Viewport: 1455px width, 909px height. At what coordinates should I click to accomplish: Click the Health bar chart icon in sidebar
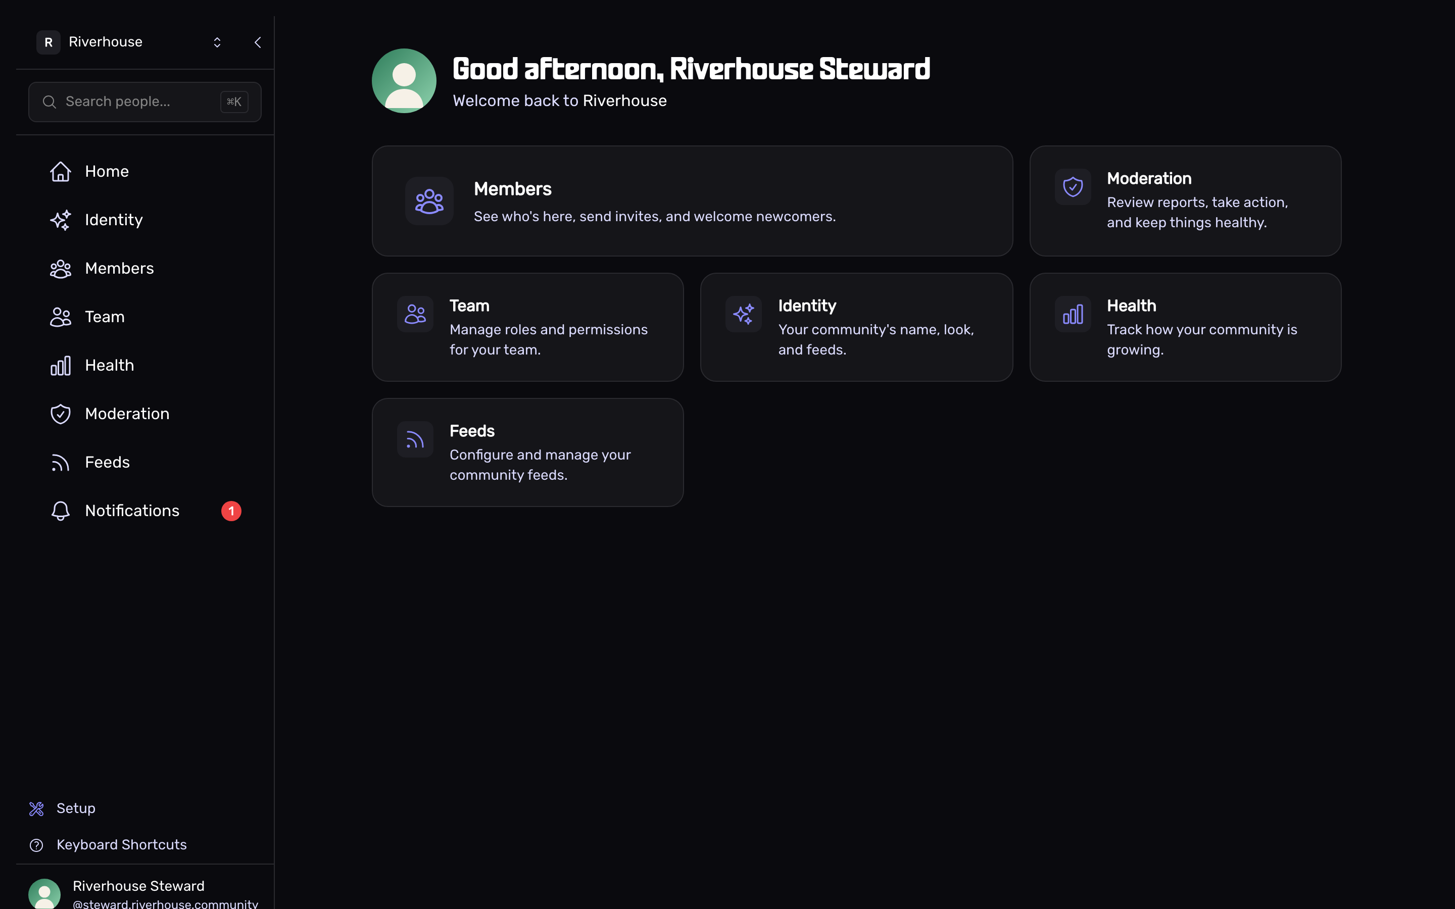click(60, 366)
